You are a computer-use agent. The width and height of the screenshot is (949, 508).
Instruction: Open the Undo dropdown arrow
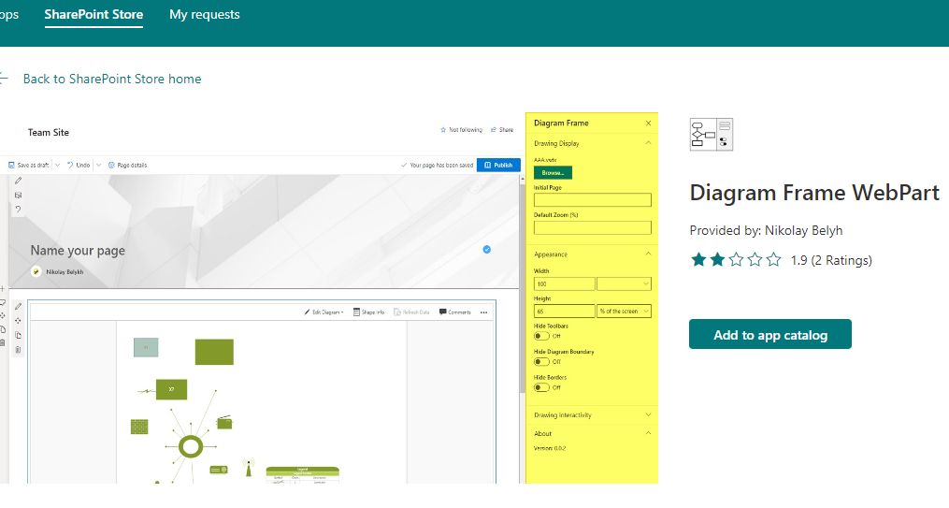[x=99, y=165]
